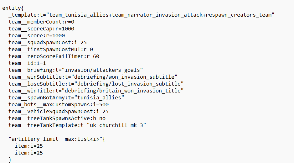Click the team__winTitle britain_won_invasion_title line
Screen dimensions: 294x163
click(96, 91)
